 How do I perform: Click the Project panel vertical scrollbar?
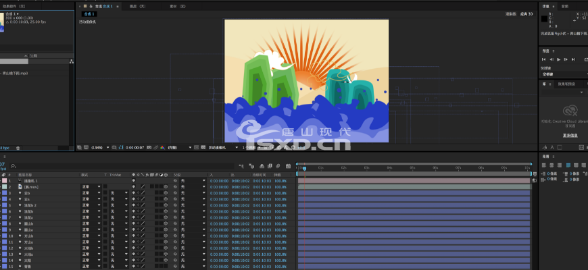71,105
